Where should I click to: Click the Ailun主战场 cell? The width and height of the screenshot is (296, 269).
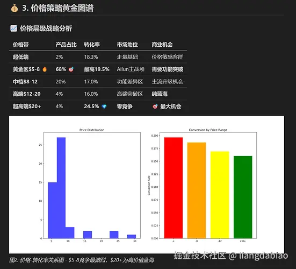pos(131,69)
